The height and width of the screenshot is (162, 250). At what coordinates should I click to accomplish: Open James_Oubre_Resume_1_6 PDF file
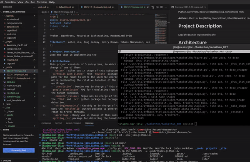(x=22, y=52)
